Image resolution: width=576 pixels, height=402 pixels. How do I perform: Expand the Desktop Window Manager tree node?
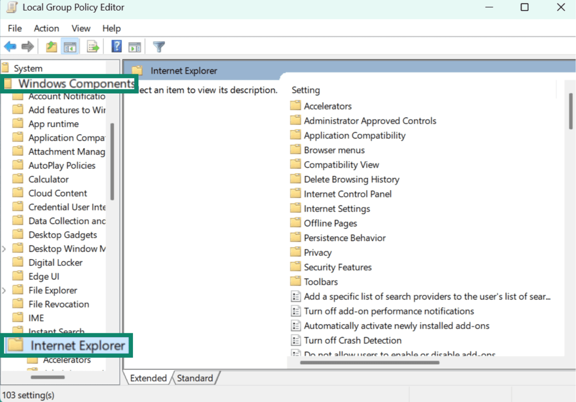pyautogui.click(x=4, y=249)
